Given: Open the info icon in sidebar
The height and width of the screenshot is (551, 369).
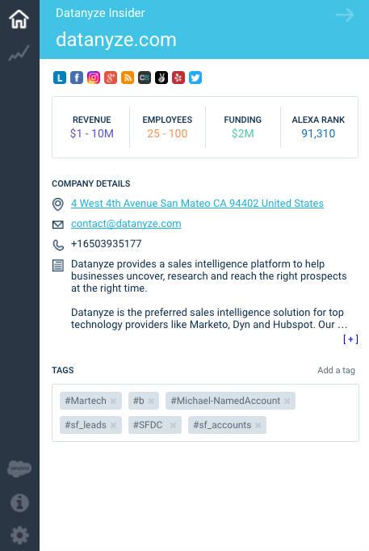Looking at the screenshot, I should tap(19, 503).
